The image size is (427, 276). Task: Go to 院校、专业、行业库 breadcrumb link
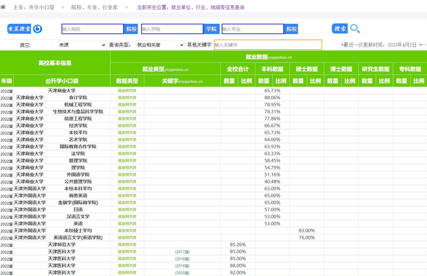95,7
